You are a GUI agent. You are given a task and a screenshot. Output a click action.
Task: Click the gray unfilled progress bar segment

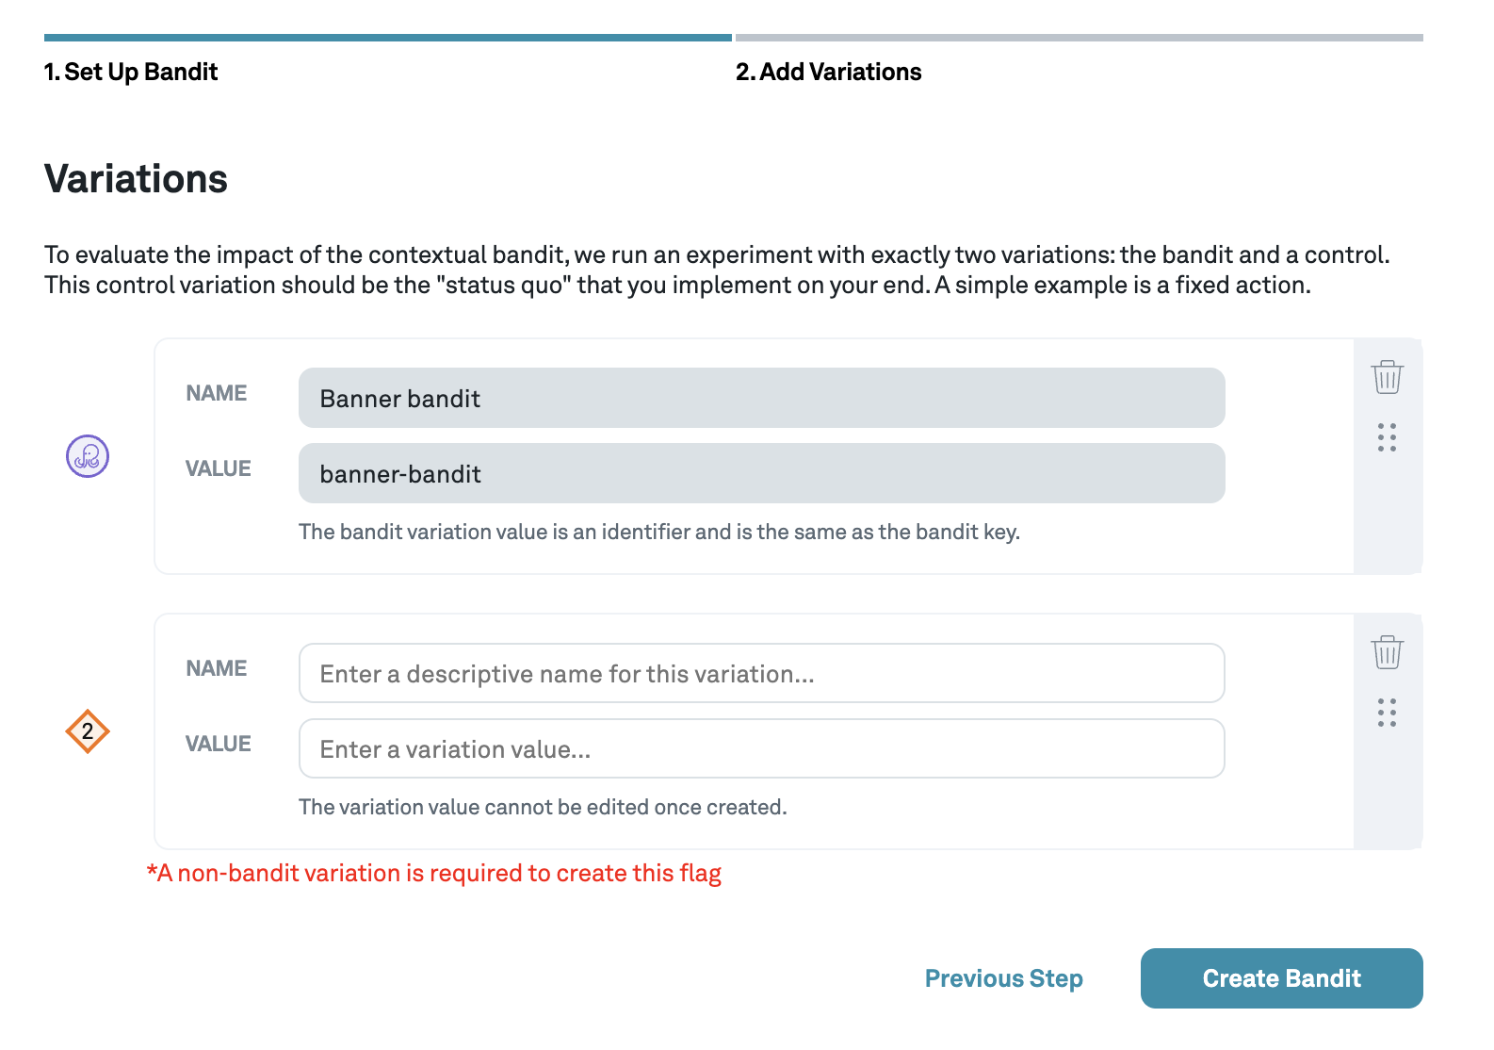1083,38
